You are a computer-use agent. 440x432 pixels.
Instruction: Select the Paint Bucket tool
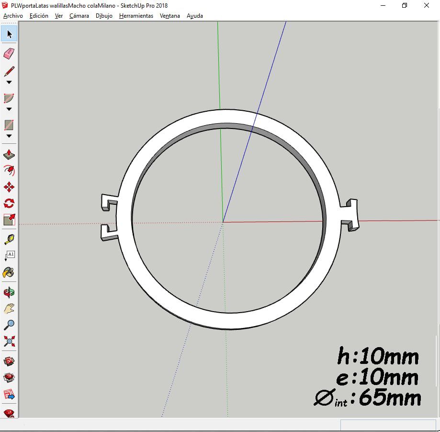click(x=9, y=272)
